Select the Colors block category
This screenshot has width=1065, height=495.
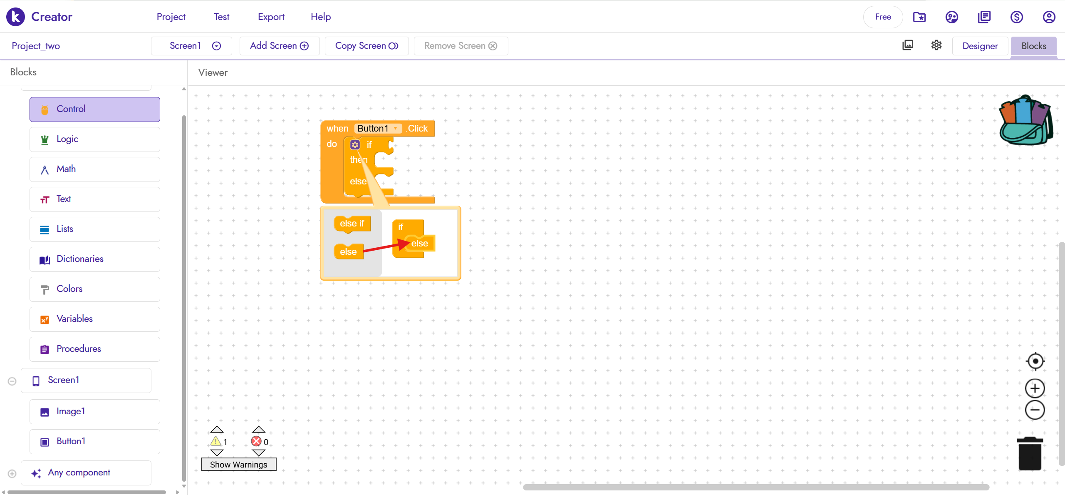[x=95, y=289]
